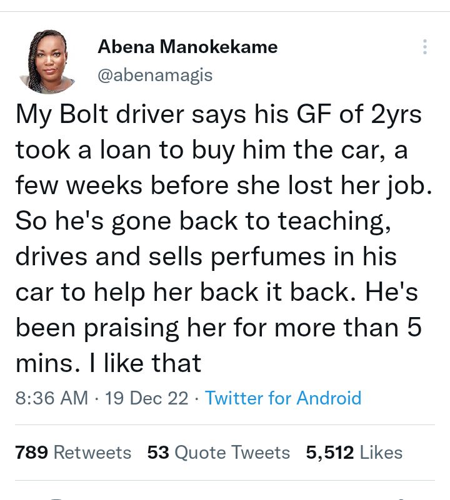Image resolution: width=450 pixels, height=500 pixels.
Task: Click the @abenamagis handle
Action: click(155, 76)
